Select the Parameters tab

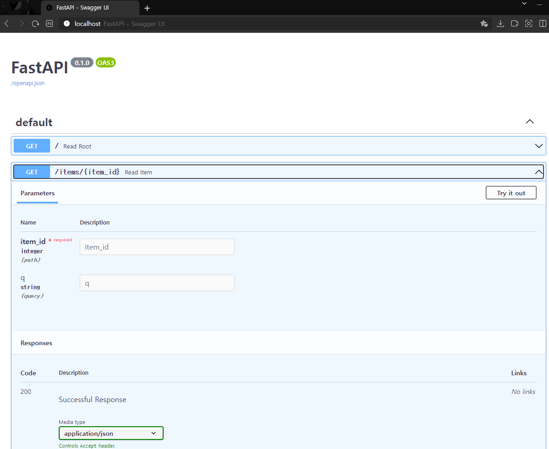point(37,194)
